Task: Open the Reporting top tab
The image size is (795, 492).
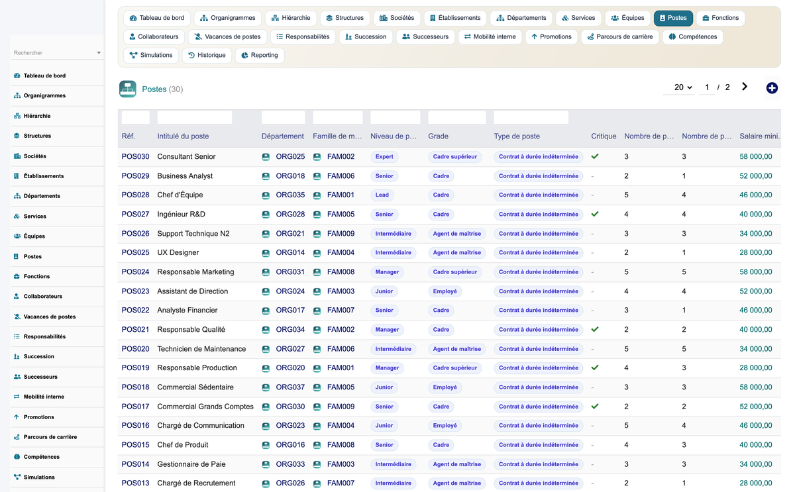Action: 260,55
